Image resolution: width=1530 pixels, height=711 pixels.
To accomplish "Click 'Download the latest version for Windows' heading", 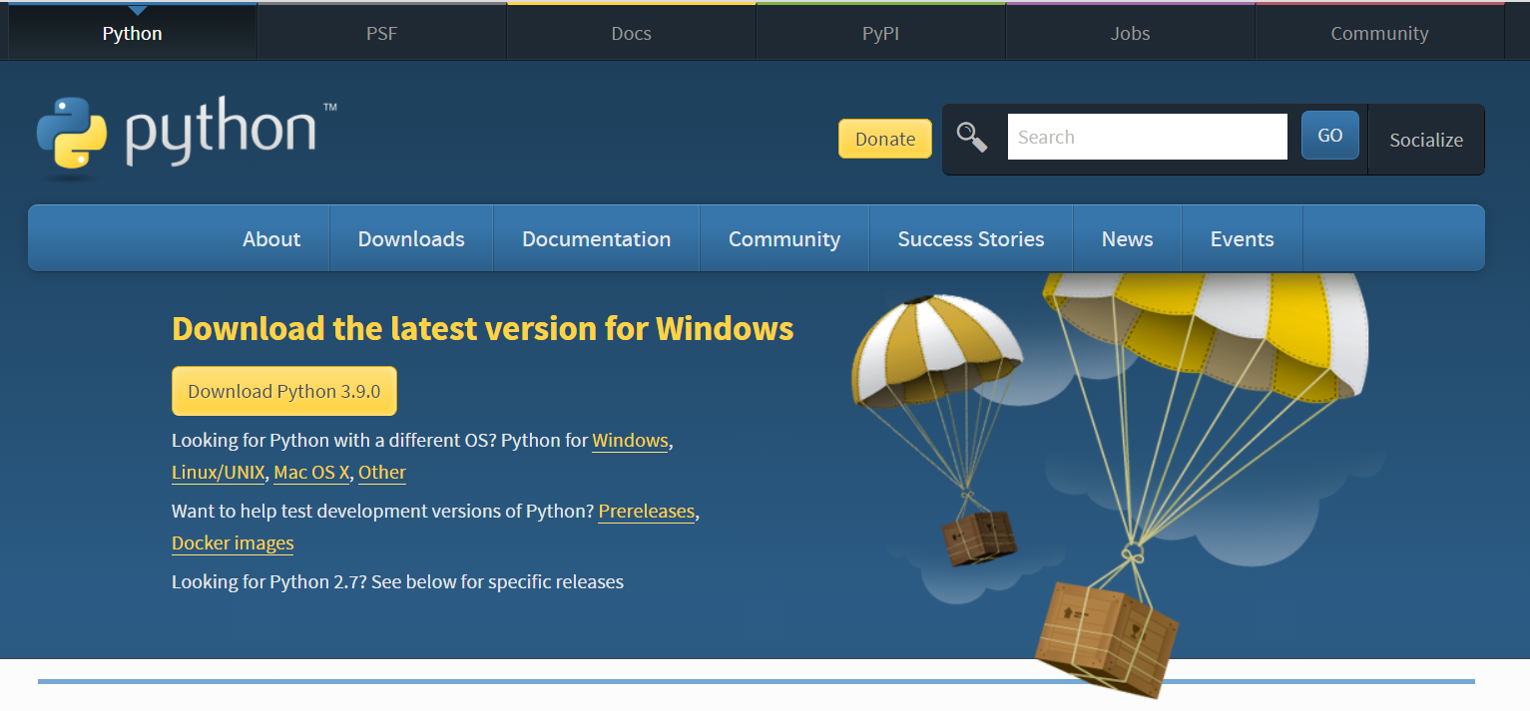I will pyautogui.click(x=483, y=328).
